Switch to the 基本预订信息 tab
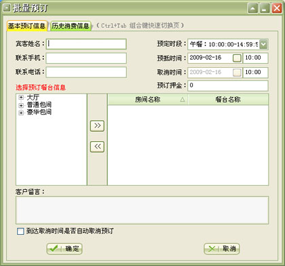The image size is (285, 266). click(x=26, y=26)
